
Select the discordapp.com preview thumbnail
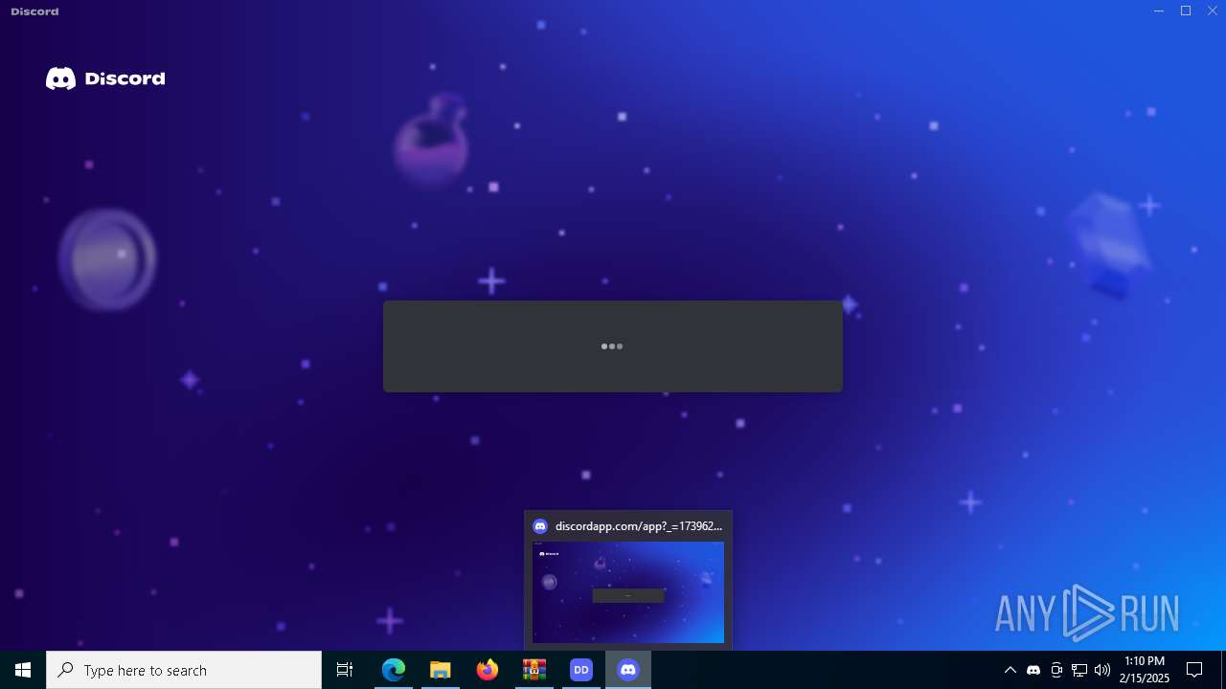click(x=628, y=592)
